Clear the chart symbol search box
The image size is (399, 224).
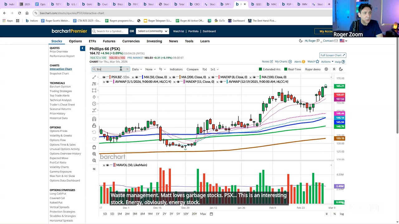pyautogui.click(x=127, y=69)
